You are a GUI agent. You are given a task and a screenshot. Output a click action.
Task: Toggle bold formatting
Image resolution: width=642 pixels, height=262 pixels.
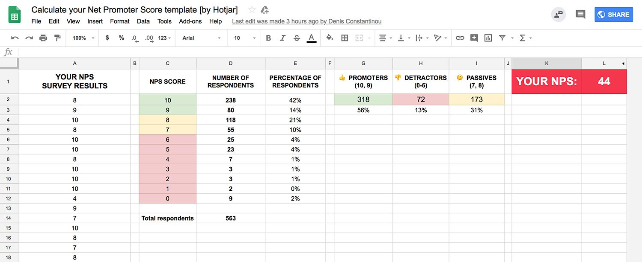tap(268, 38)
